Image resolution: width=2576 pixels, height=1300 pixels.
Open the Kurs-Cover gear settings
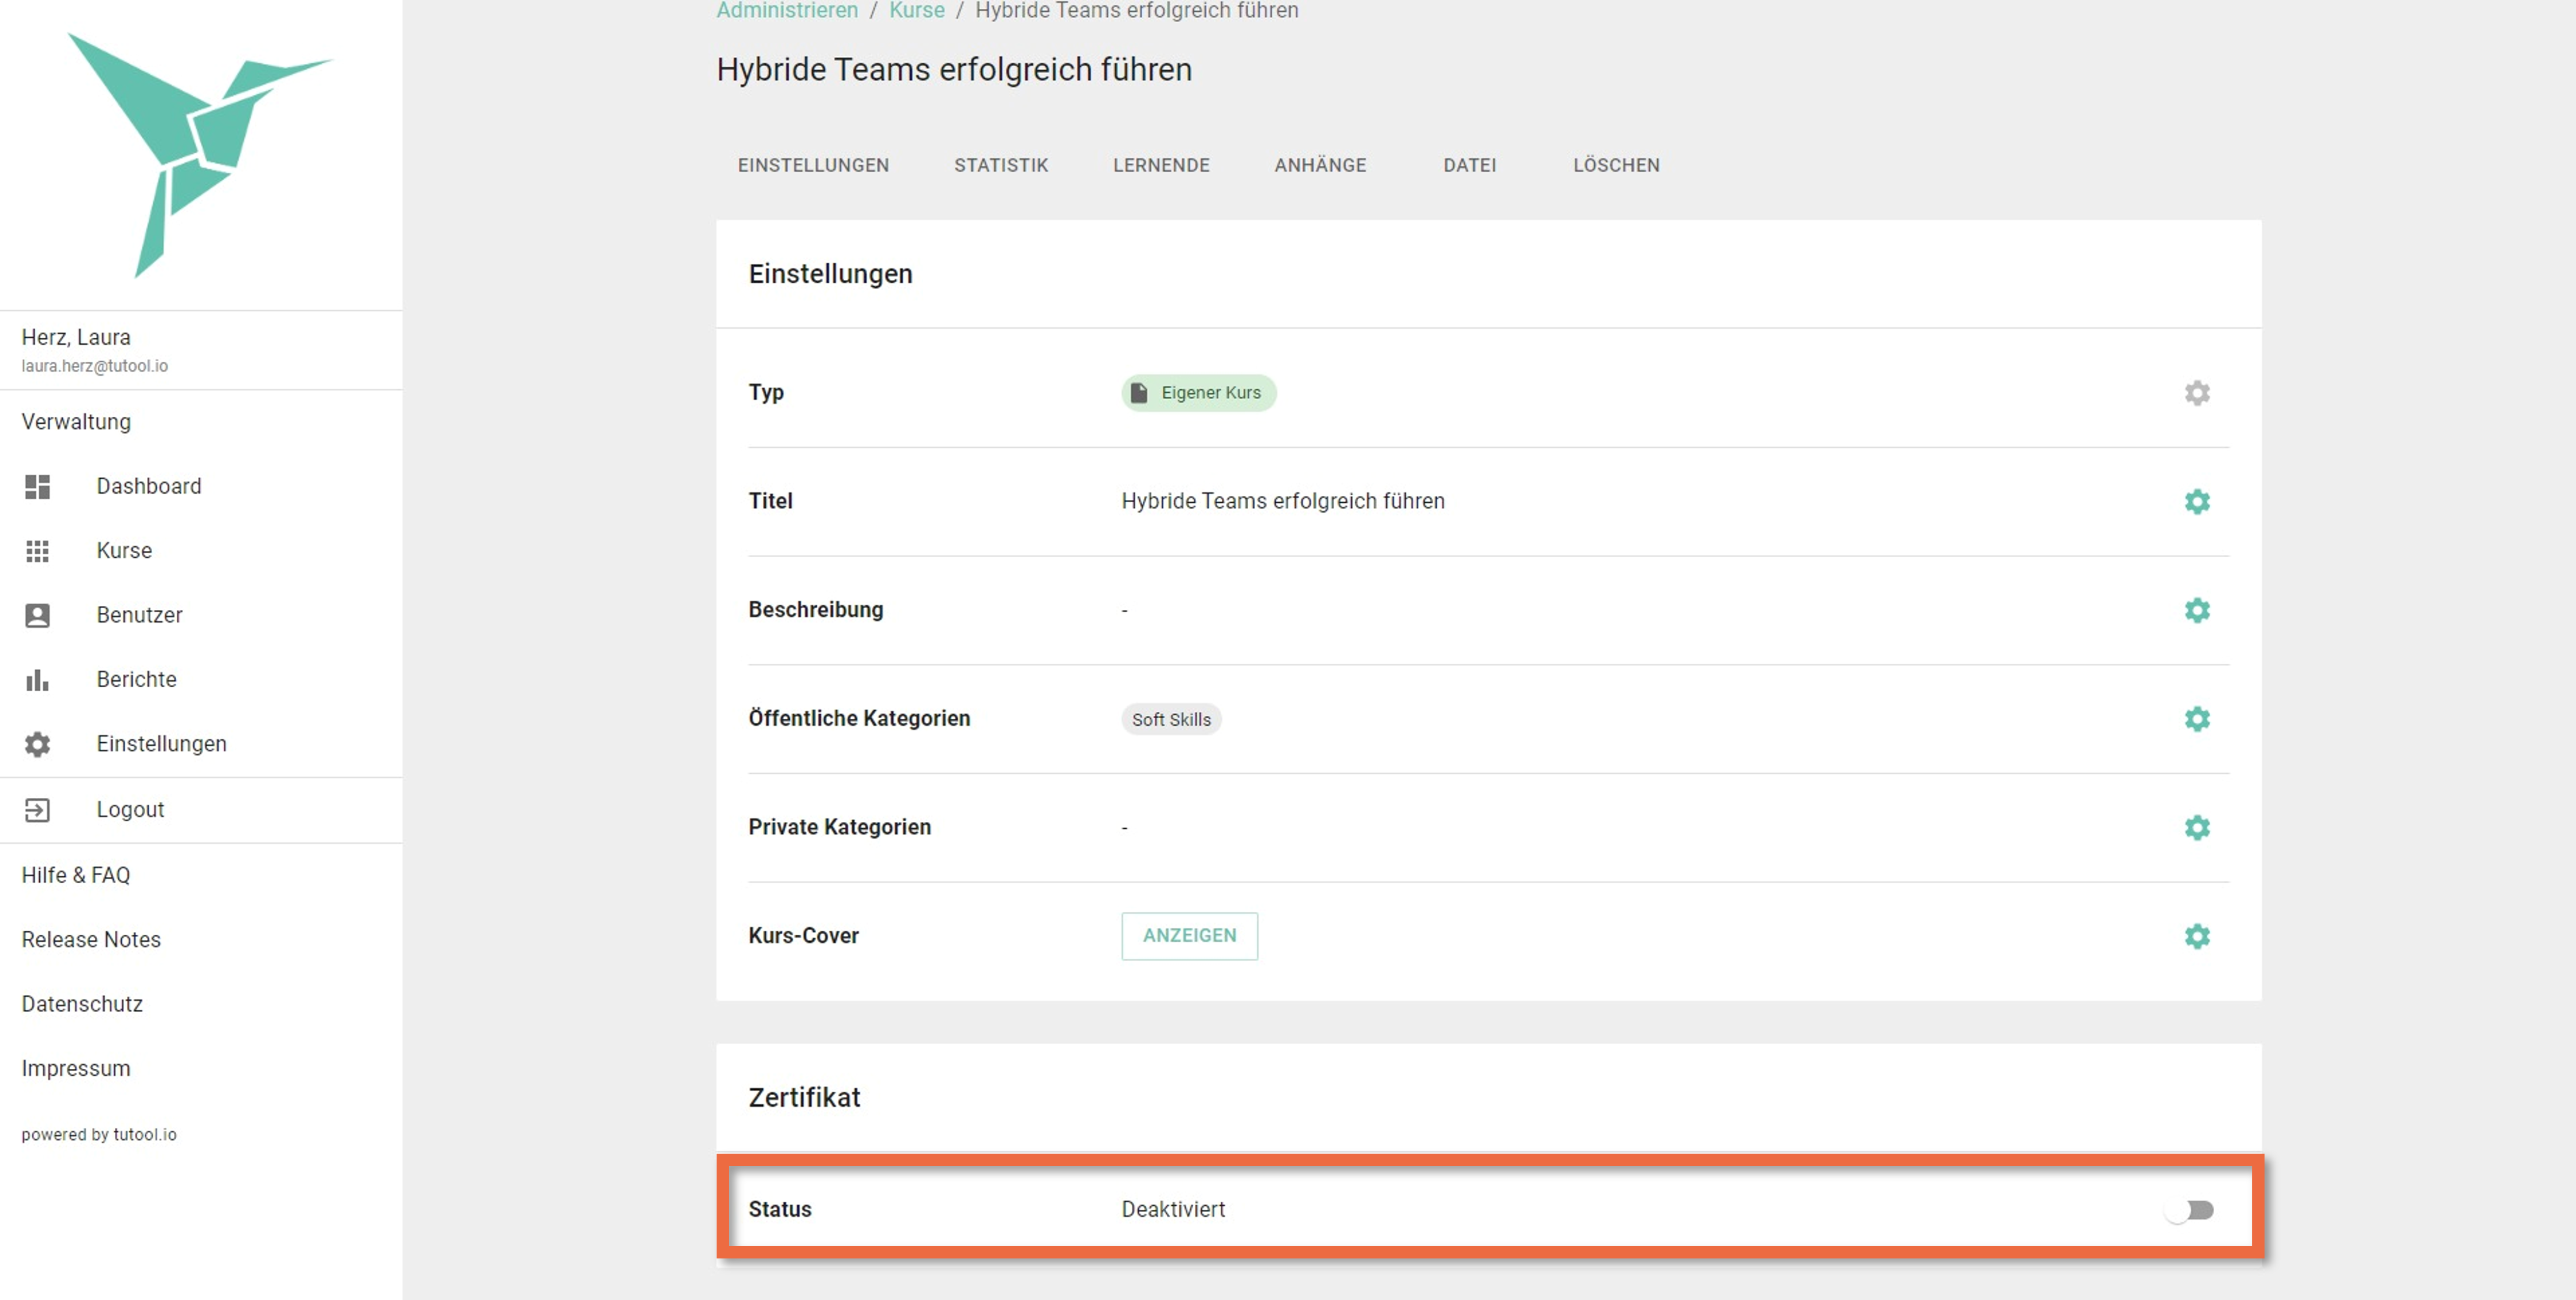pyautogui.click(x=2196, y=936)
